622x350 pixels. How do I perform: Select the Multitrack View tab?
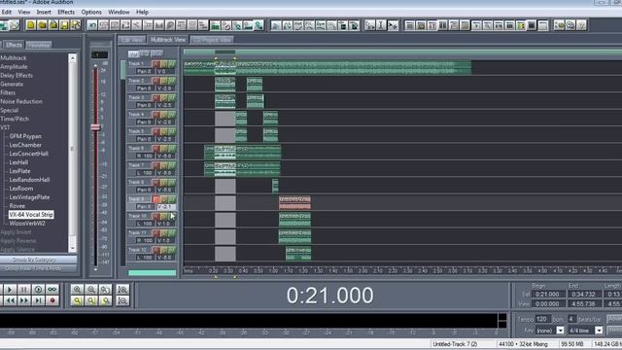click(x=168, y=40)
